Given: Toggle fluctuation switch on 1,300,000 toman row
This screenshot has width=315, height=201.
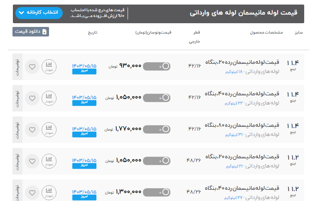Looking at the screenshot, I should click(156, 192).
